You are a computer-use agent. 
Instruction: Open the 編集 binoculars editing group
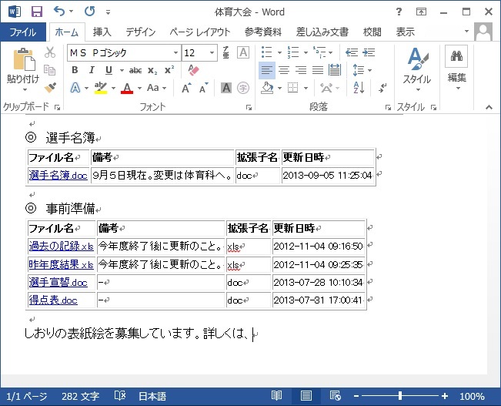coord(457,65)
